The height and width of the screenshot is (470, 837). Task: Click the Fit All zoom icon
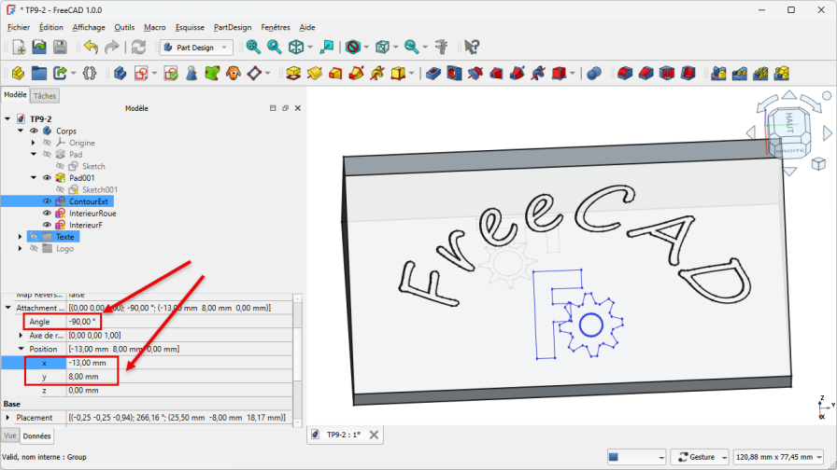pos(253,47)
